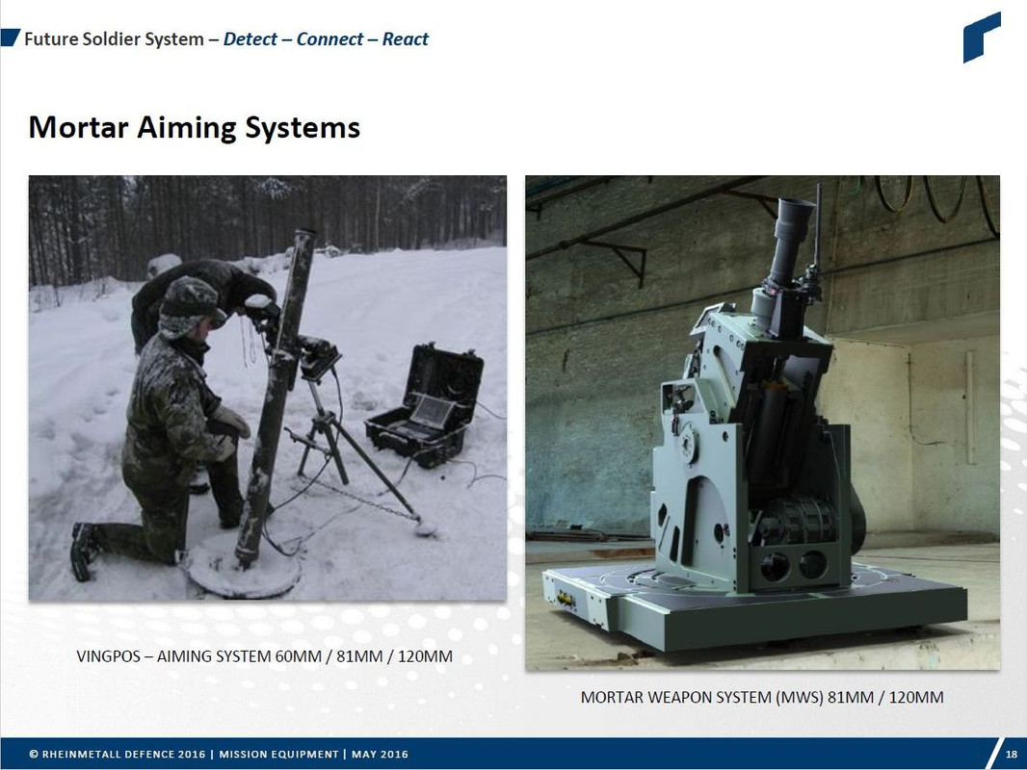The height and width of the screenshot is (770, 1027).
Task: Click the Rheinmetall Defence 2016 copyright footer
Action: pos(219,755)
